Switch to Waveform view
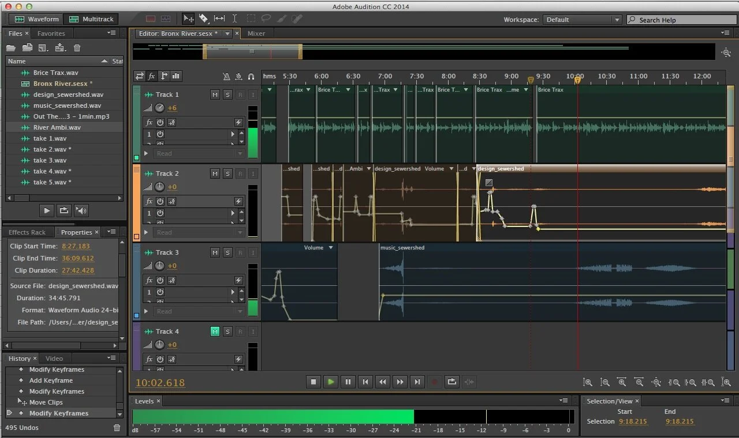 pyautogui.click(x=36, y=19)
